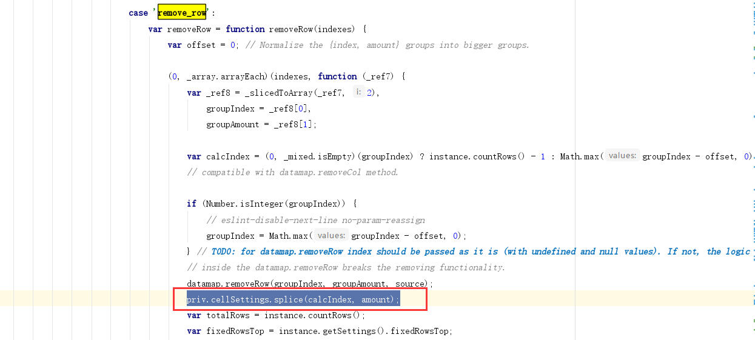Click 'var fixedRowsTop = instance.getSettings().fixedRowsTop;' line
Viewport: 755px width, 340px height.
(320, 331)
